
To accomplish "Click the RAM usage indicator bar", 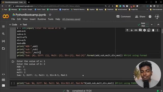I will coord(147,23).
